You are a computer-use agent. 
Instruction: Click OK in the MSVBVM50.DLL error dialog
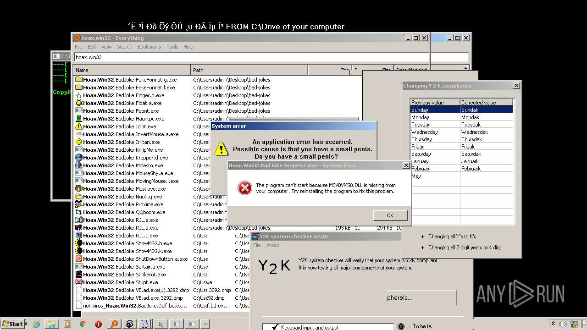[390, 215]
